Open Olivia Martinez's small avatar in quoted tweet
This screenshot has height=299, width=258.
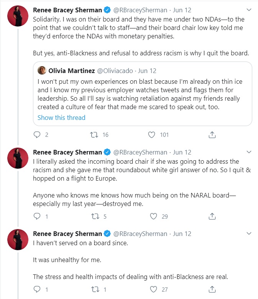tap(42, 71)
